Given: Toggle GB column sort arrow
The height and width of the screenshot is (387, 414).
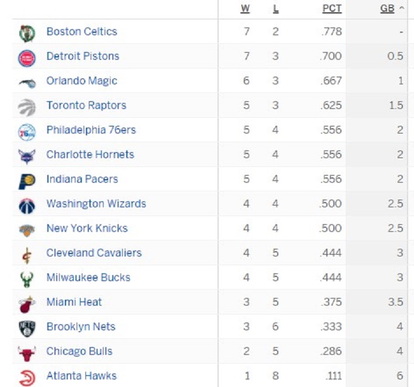Looking at the screenshot, I should tap(402, 8).
